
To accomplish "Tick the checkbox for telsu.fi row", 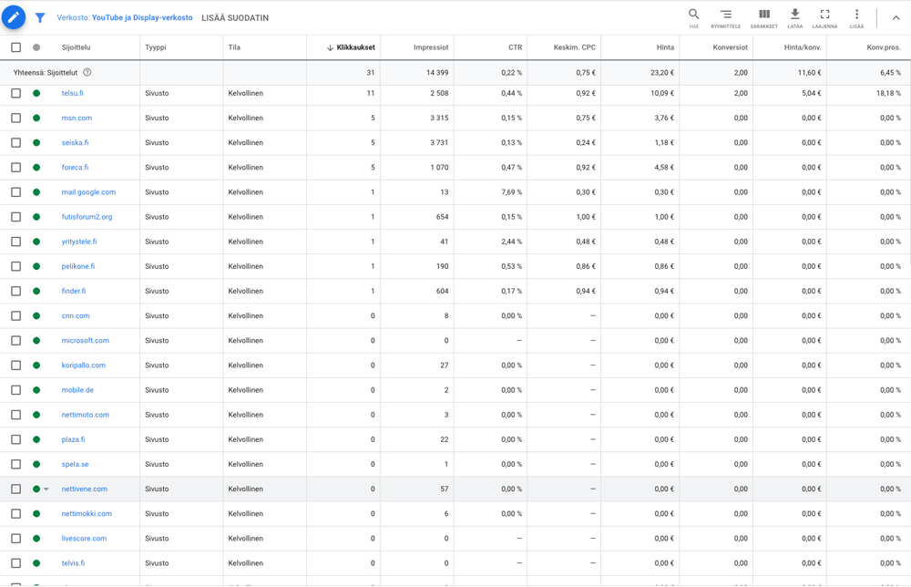I will click(15, 93).
